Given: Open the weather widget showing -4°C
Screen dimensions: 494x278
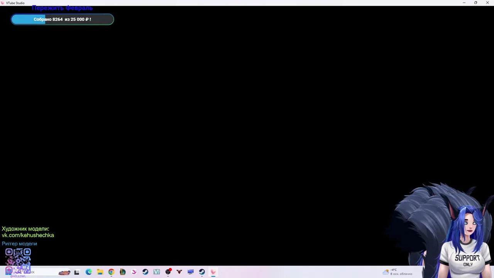Looking at the screenshot, I should click(x=398, y=272).
